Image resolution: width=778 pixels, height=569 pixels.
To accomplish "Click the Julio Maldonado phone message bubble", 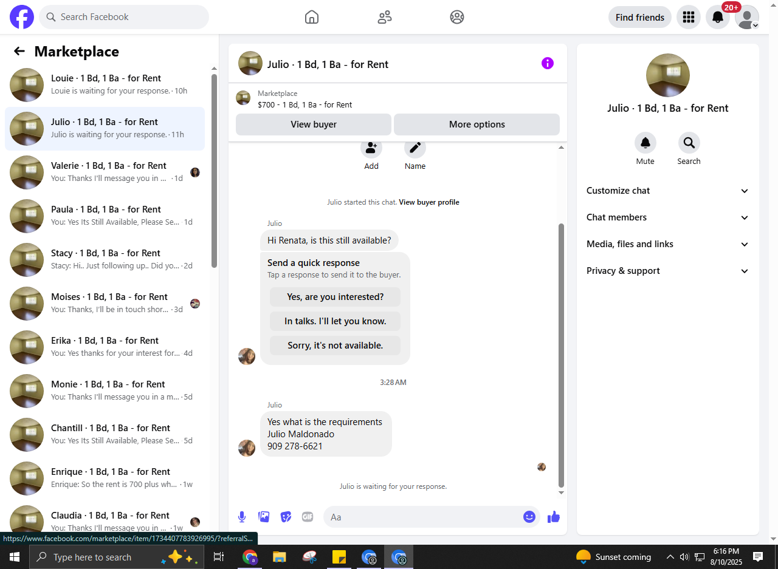I will [x=326, y=434].
